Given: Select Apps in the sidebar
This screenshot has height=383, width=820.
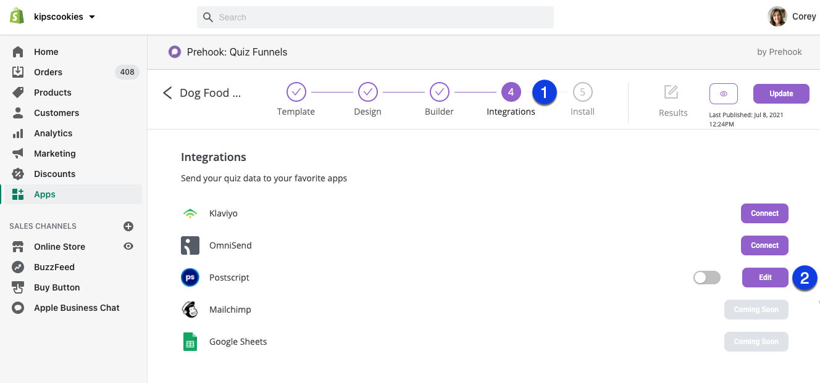Looking at the screenshot, I should (44, 194).
